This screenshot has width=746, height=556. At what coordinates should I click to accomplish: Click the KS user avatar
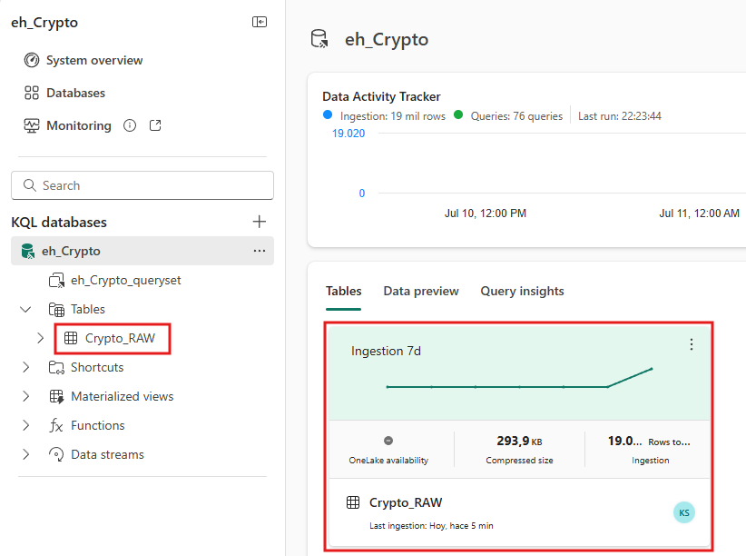684,512
